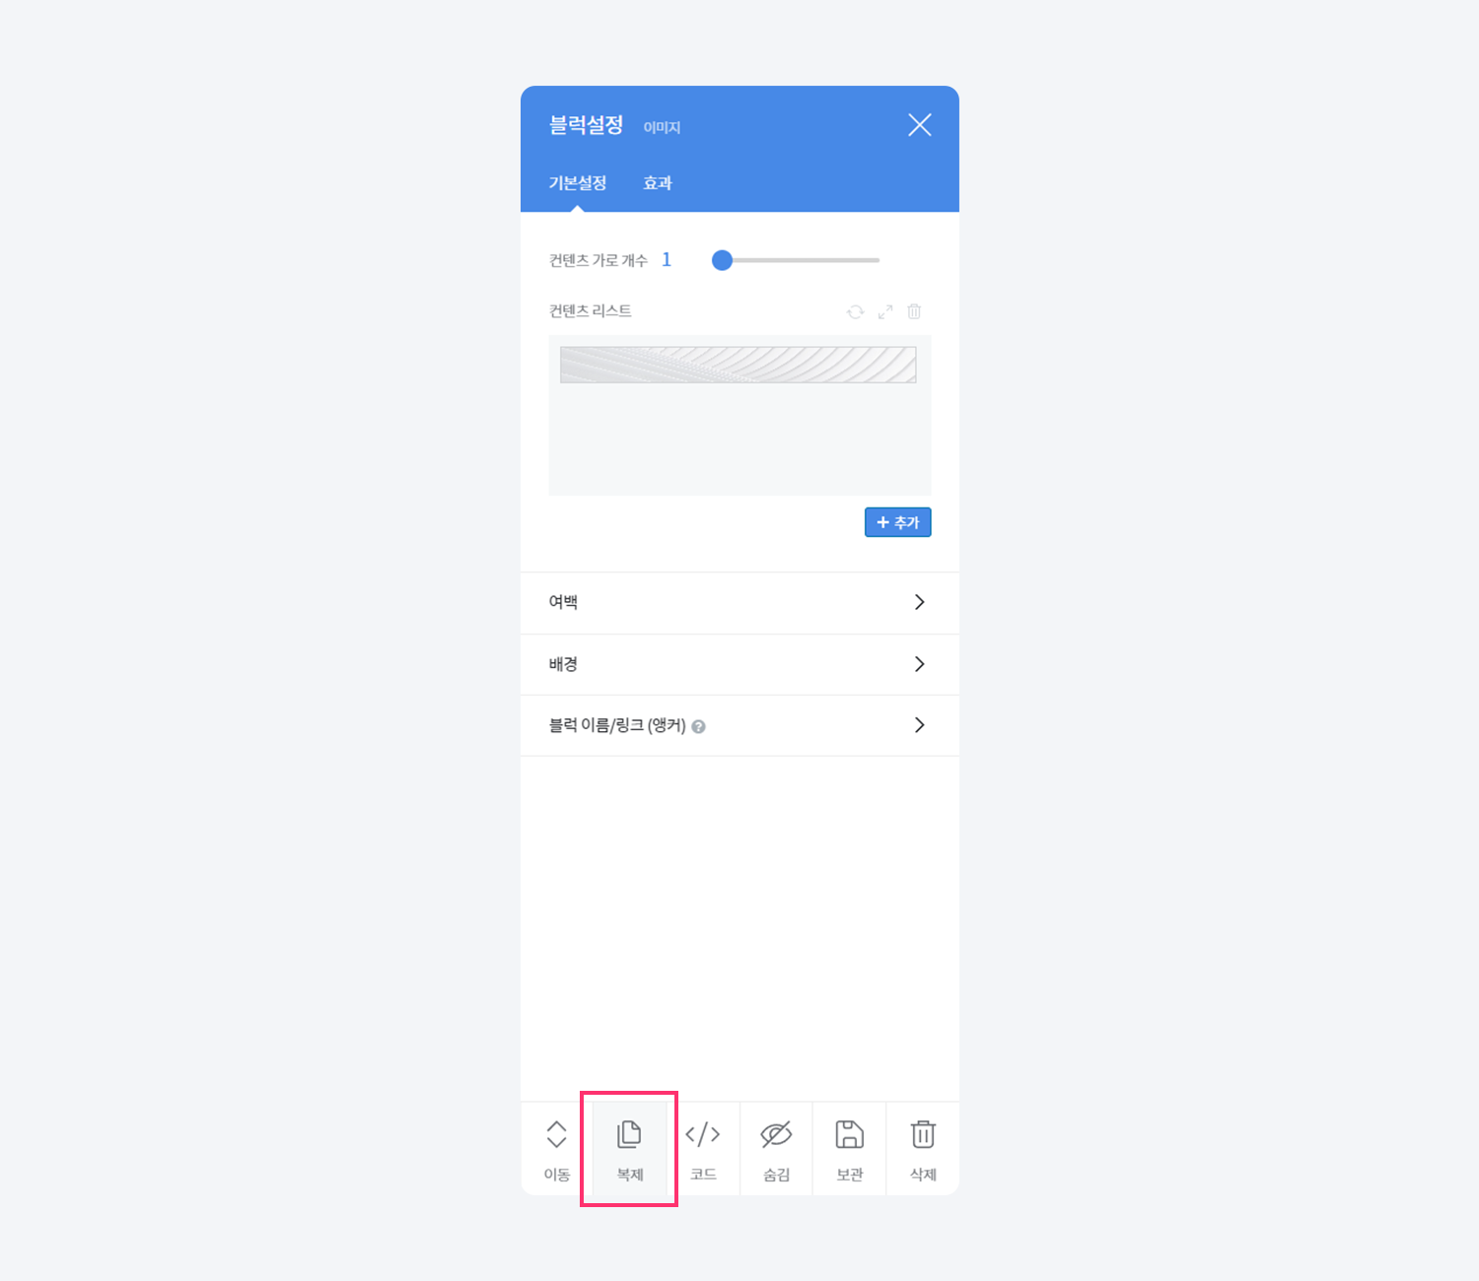Click the + 추가 button

(x=897, y=522)
